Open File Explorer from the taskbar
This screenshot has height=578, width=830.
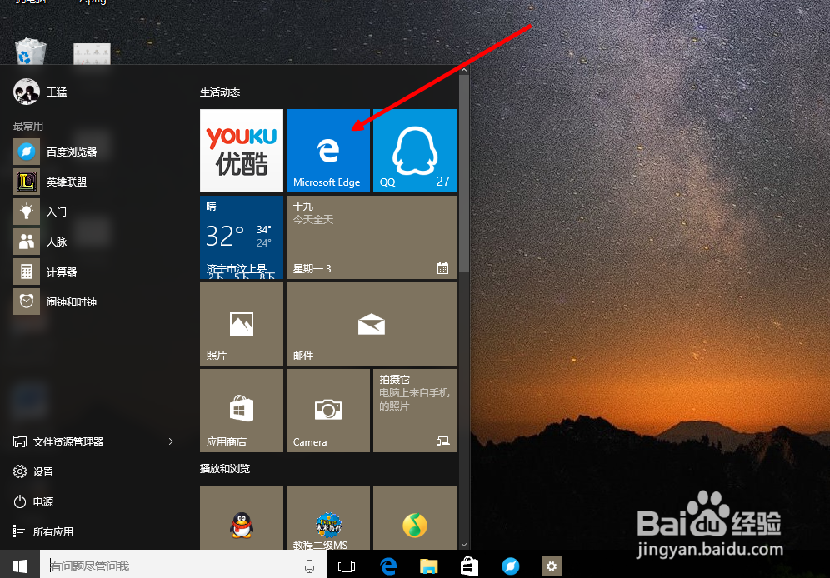tap(429, 566)
